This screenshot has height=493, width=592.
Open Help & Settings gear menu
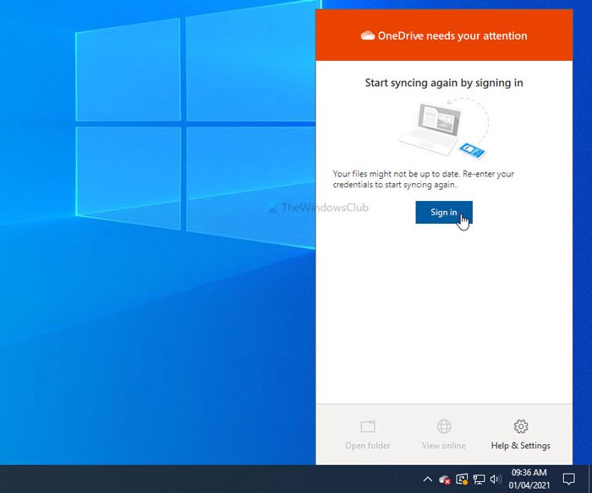click(521, 435)
